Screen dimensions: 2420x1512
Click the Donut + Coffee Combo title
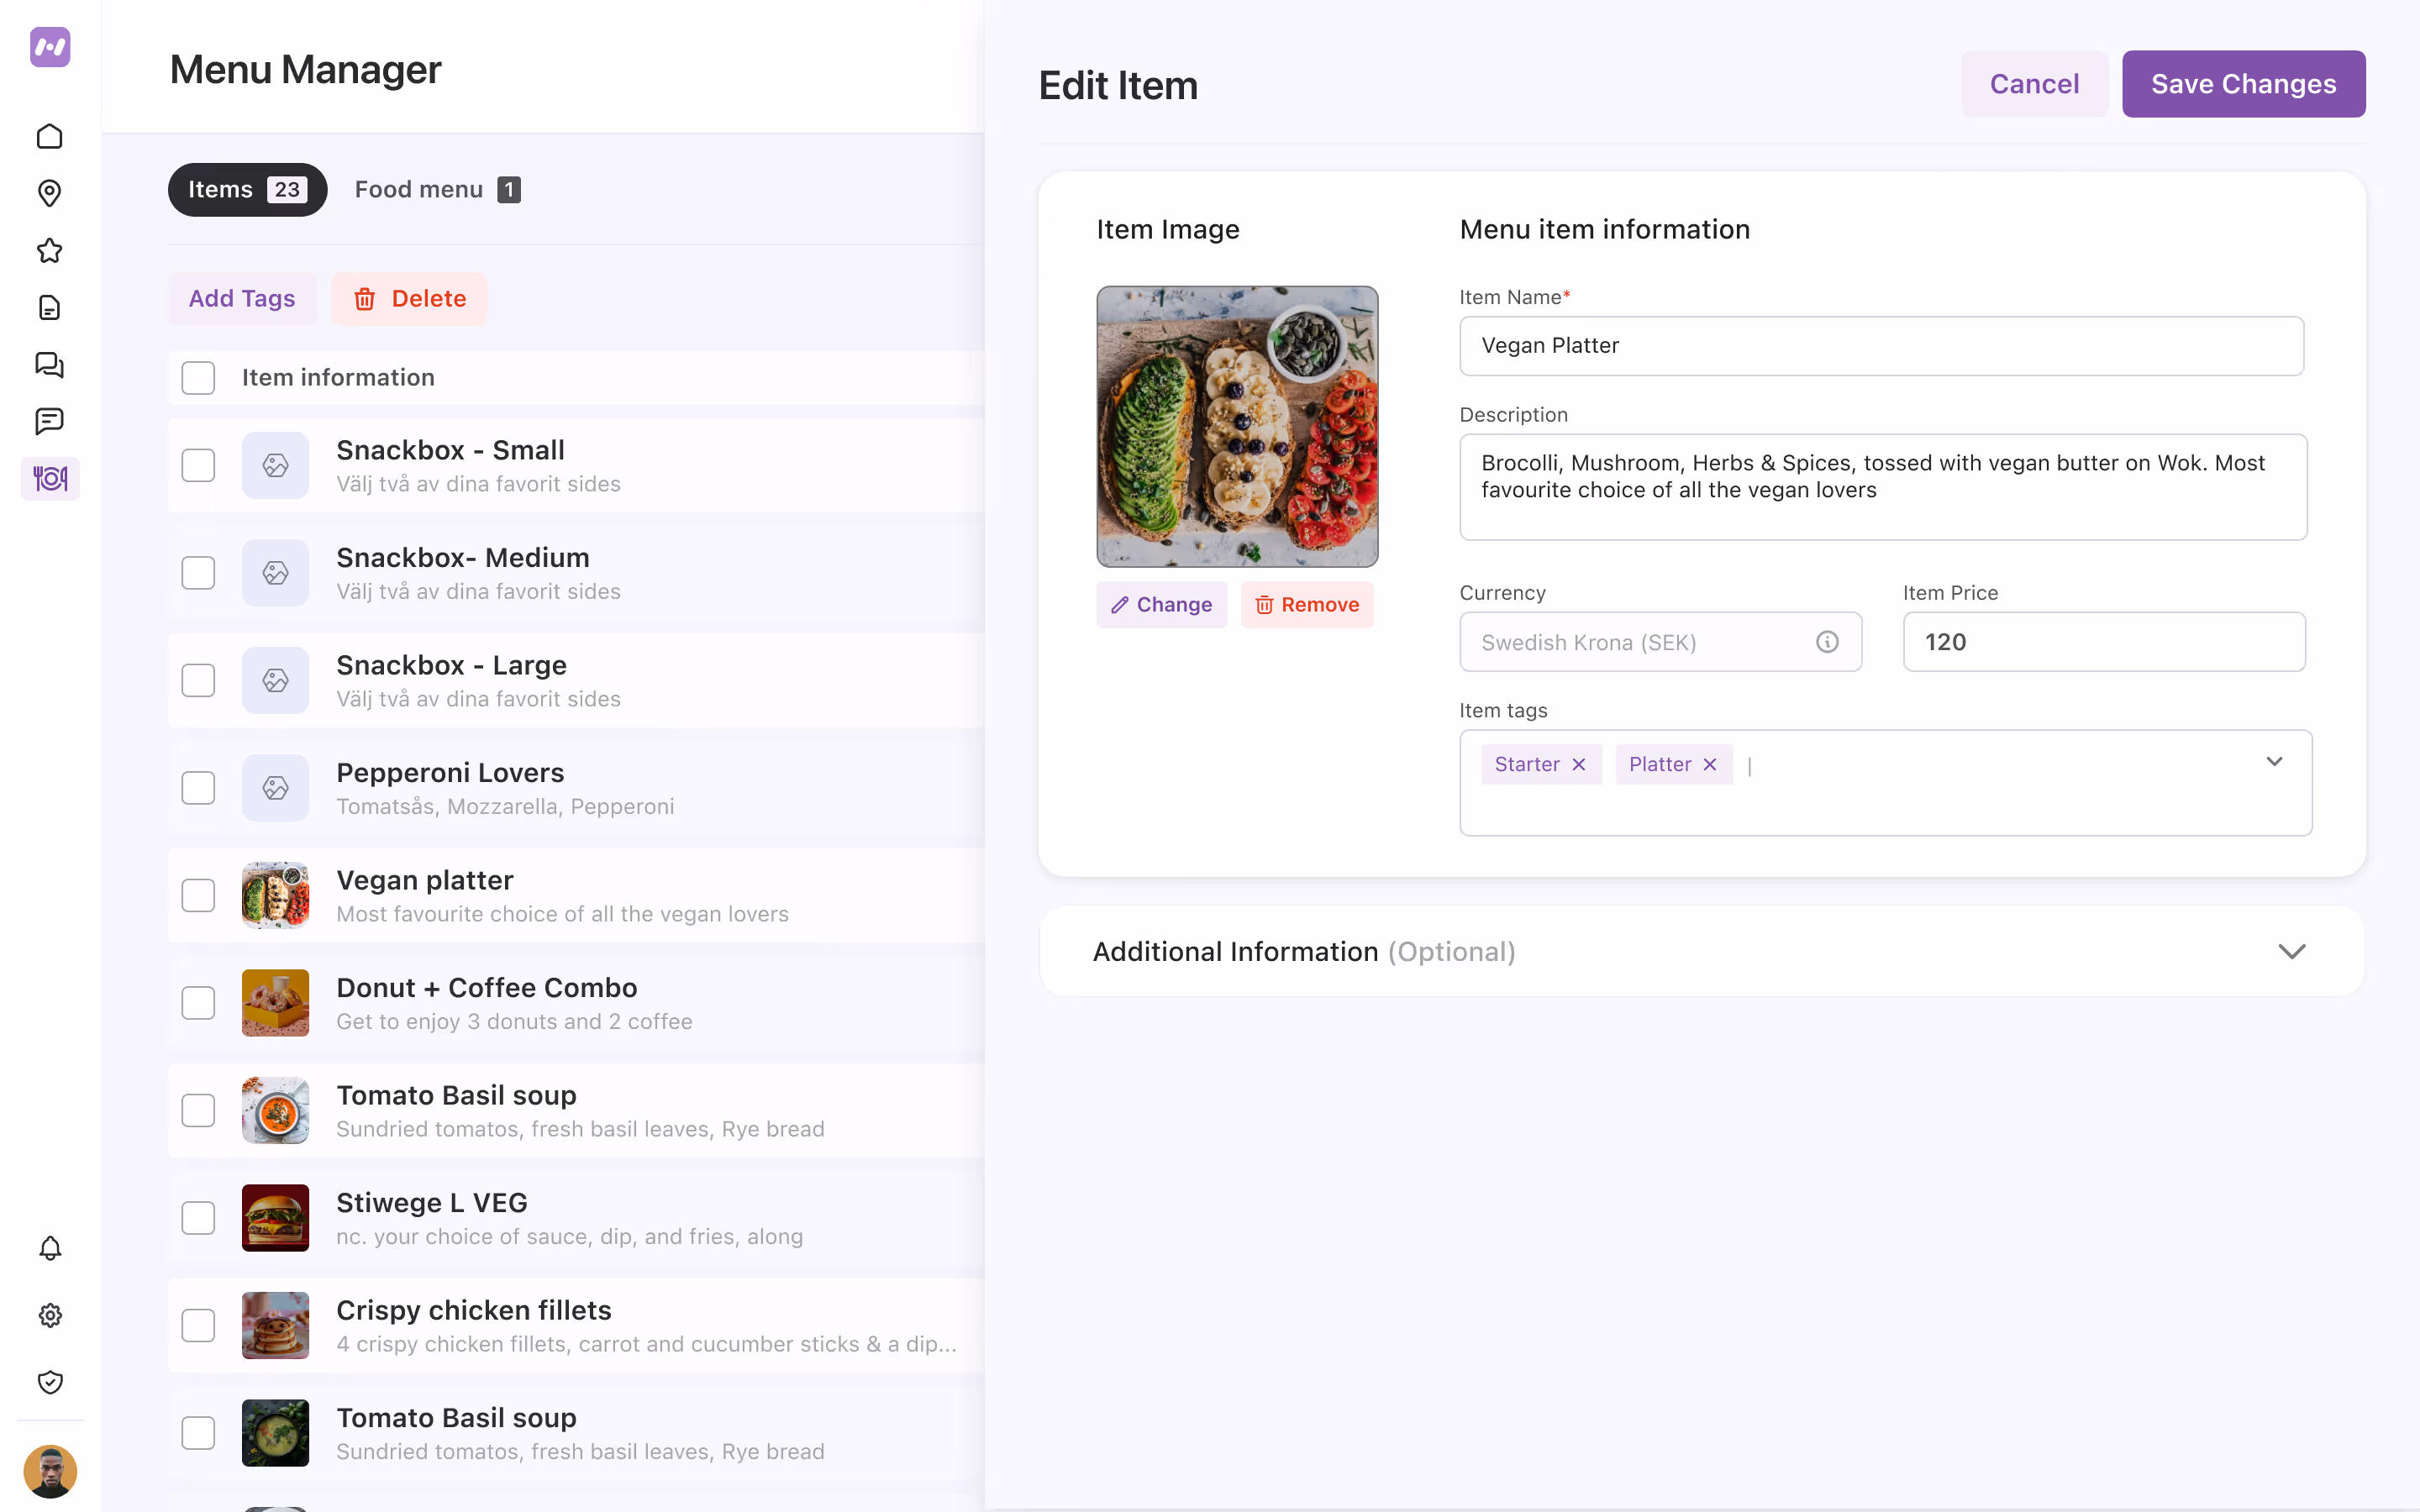[486, 988]
